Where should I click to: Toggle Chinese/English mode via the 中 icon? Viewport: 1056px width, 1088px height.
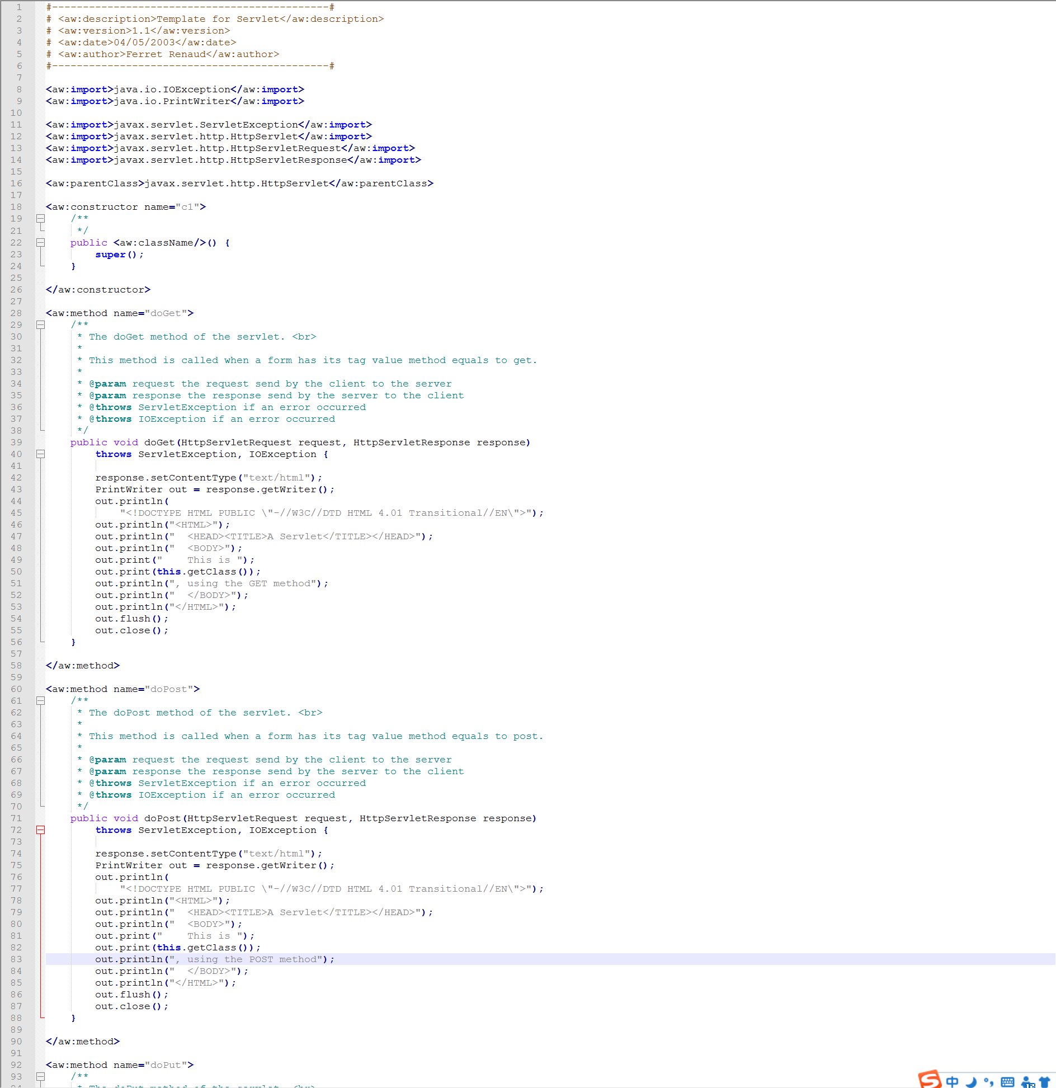[952, 1082]
